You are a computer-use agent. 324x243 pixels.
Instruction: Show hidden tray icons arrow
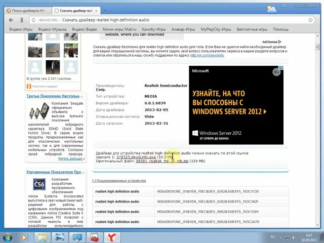280,237
